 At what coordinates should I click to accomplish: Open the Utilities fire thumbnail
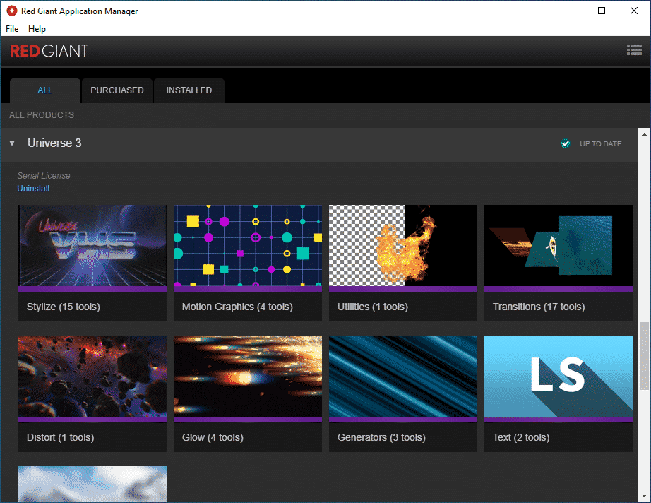pos(403,245)
